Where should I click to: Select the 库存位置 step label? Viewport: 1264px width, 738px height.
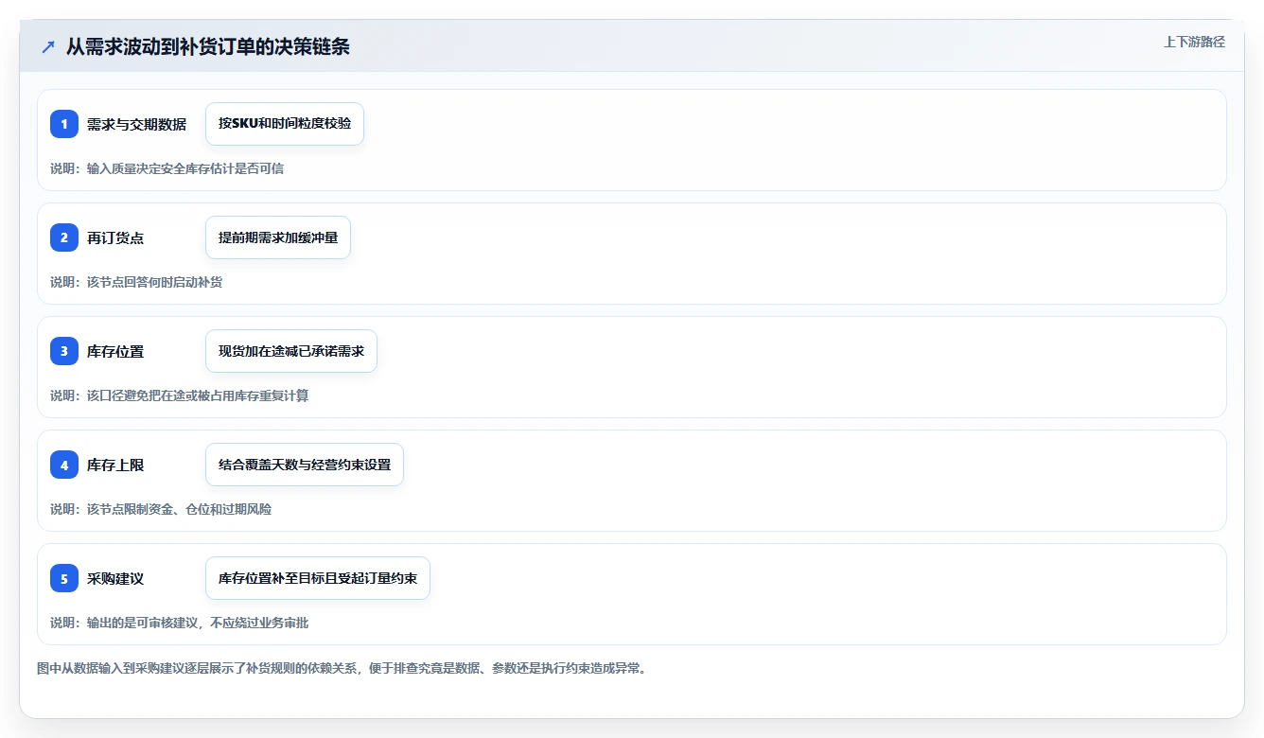pyautogui.click(x=115, y=351)
